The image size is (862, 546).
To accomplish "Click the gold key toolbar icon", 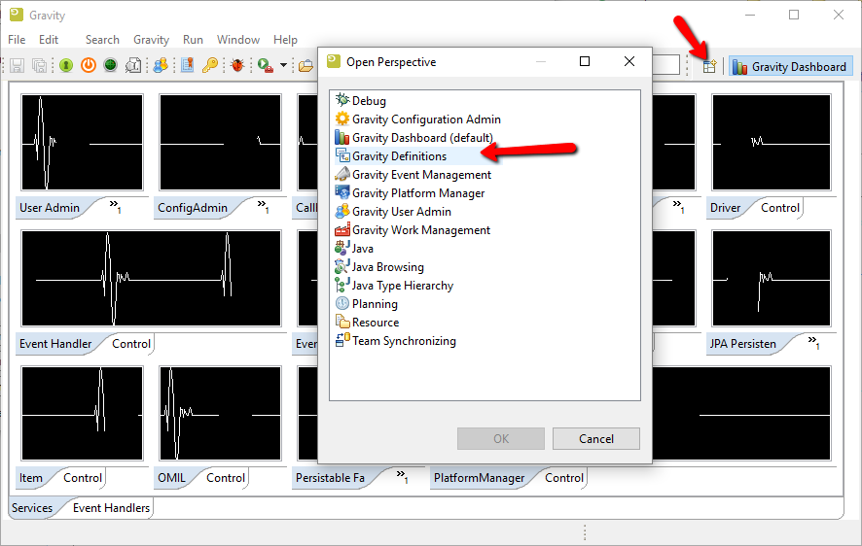I will (210, 66).
